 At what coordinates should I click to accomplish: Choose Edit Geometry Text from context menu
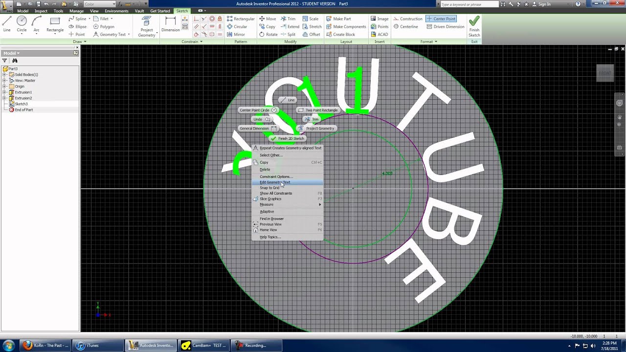tap(275, 182)
